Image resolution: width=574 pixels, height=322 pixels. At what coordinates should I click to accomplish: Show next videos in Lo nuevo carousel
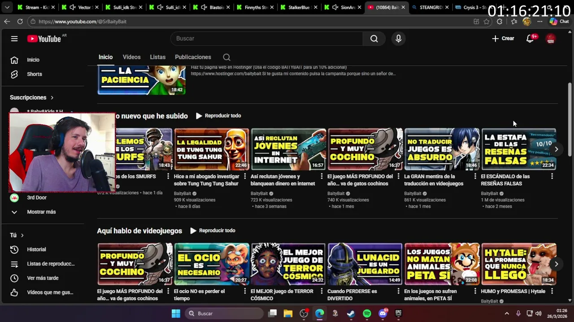pyautogui.click(x=556, y=149)
